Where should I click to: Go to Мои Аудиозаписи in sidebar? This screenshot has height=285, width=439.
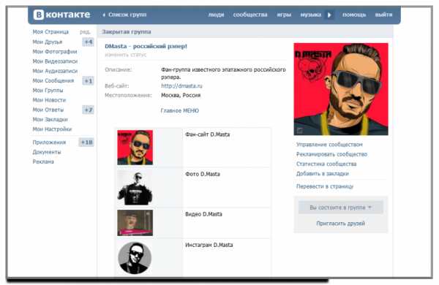[x=55, y=71]
